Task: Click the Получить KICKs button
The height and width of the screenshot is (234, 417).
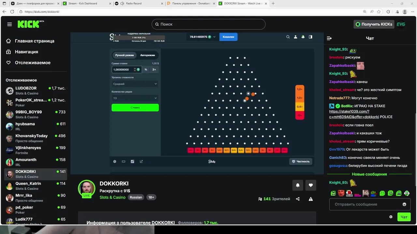Action: coord(374,24)
